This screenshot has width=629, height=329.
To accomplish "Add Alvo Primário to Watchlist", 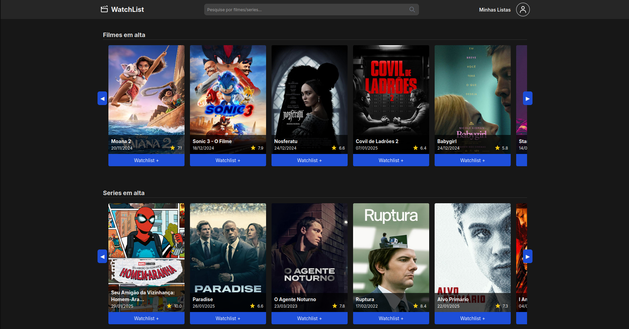I will tap(473, 318).
